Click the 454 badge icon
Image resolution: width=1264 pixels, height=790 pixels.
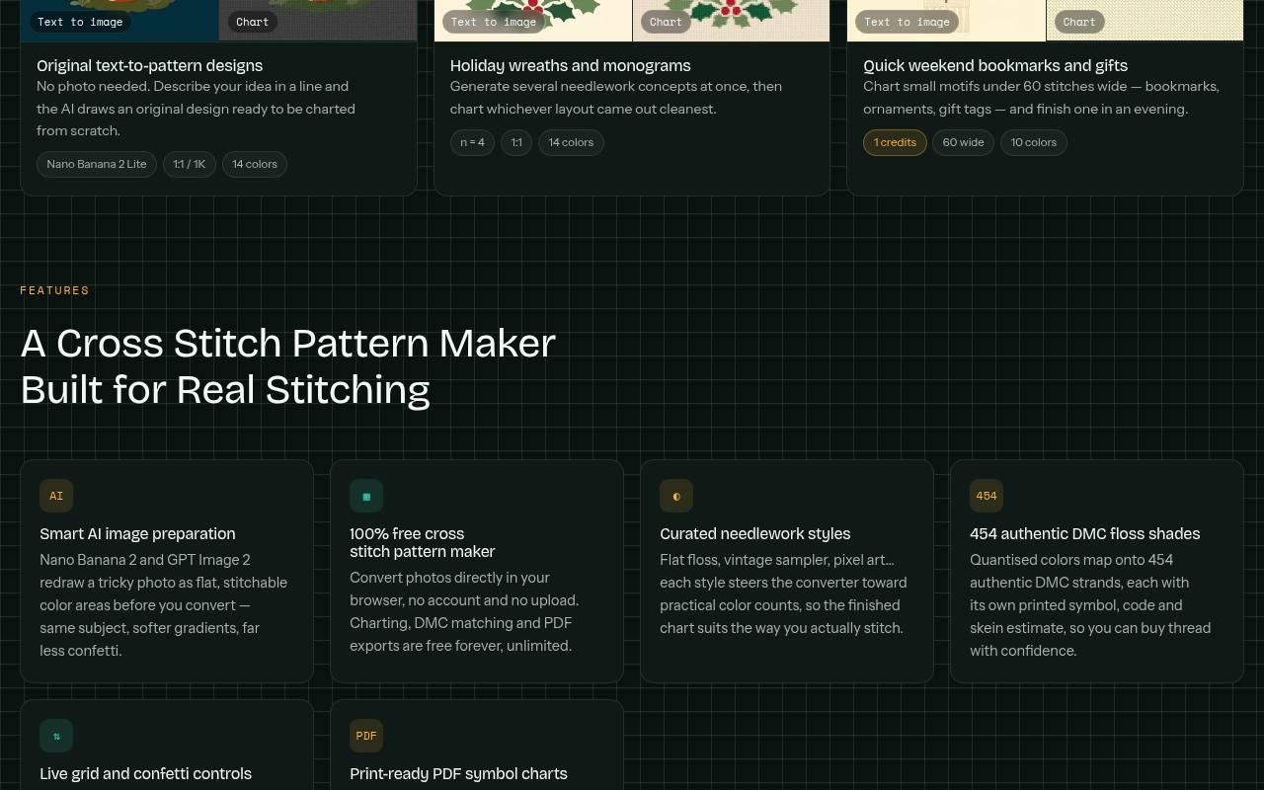[987, 496]
